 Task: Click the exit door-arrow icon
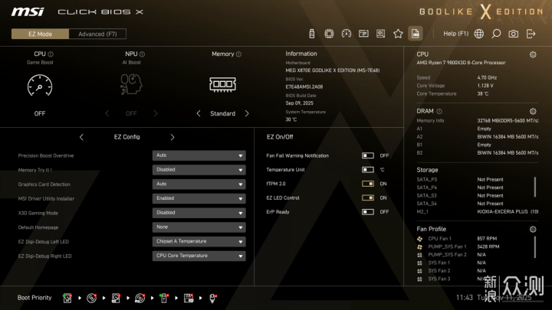(531, 34)
